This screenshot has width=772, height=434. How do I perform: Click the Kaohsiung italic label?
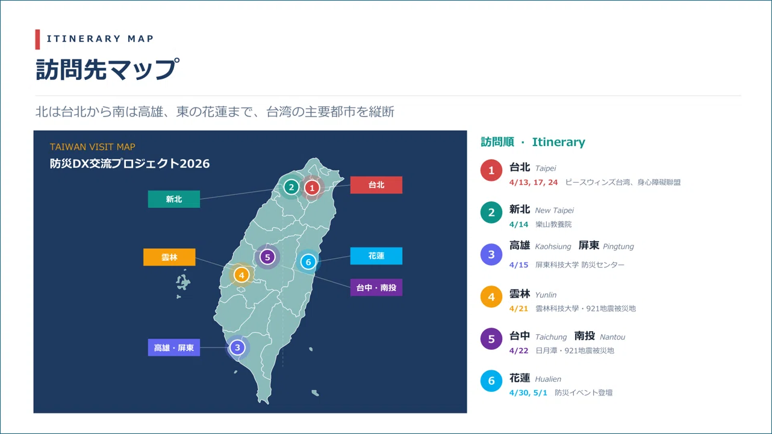point(553,246)
